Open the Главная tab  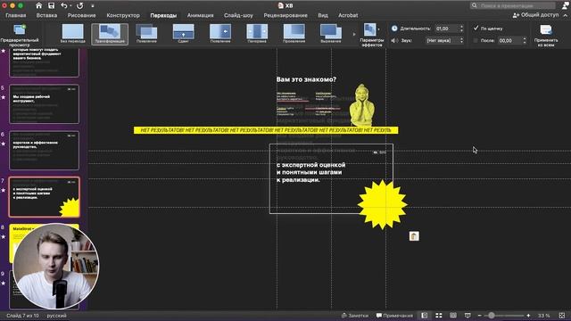tap(16, 15)
